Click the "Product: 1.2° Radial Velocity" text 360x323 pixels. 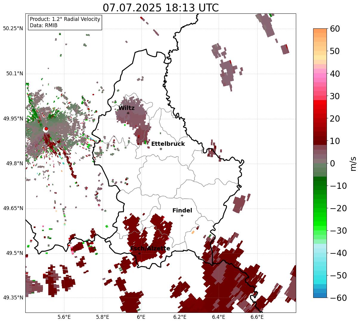click(65, 19)
